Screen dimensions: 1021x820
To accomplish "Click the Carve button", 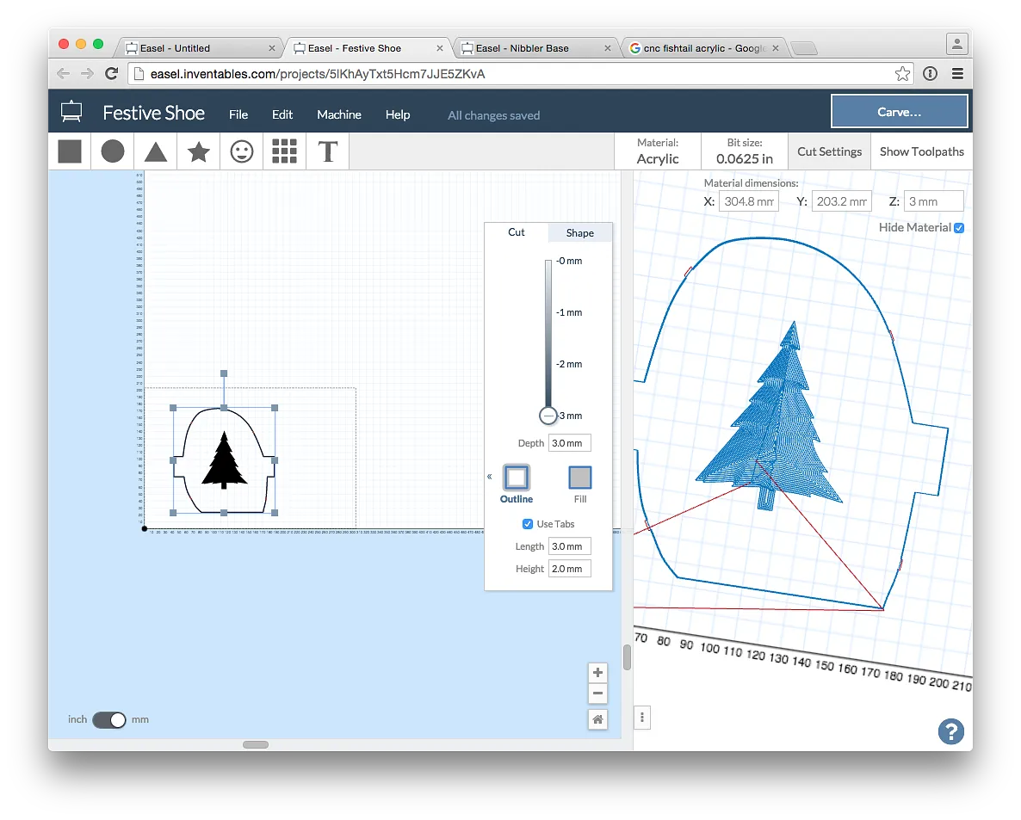I will (899, 112).
